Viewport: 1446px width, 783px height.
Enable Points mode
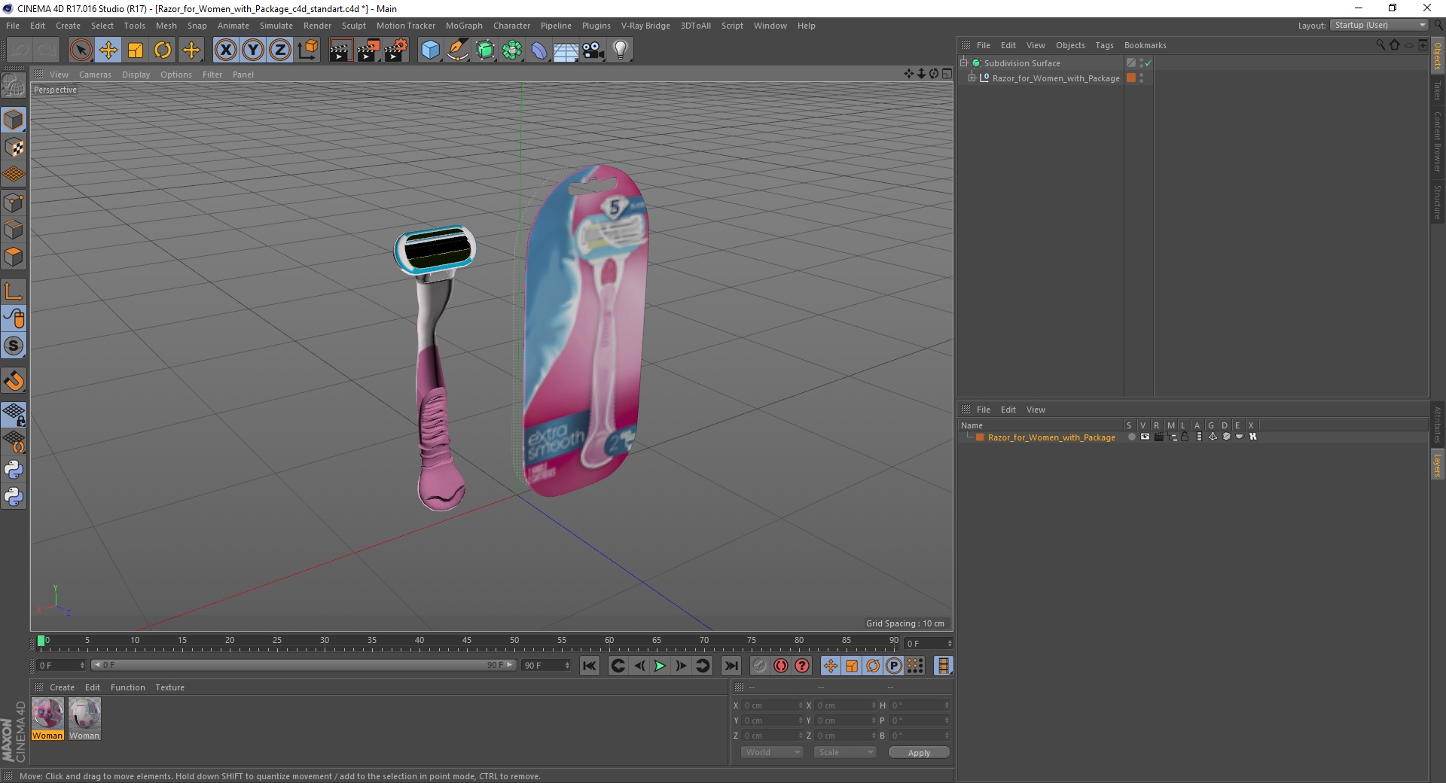pyautogui.click(x=14, y=203)
